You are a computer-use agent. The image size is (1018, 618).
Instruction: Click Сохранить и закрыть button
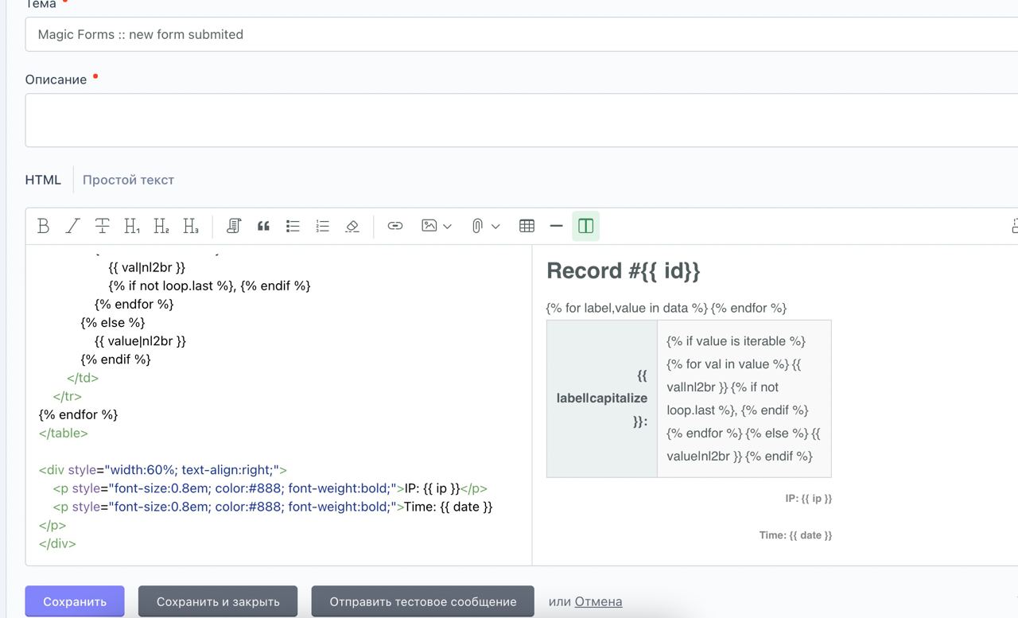tap(218, 601)
